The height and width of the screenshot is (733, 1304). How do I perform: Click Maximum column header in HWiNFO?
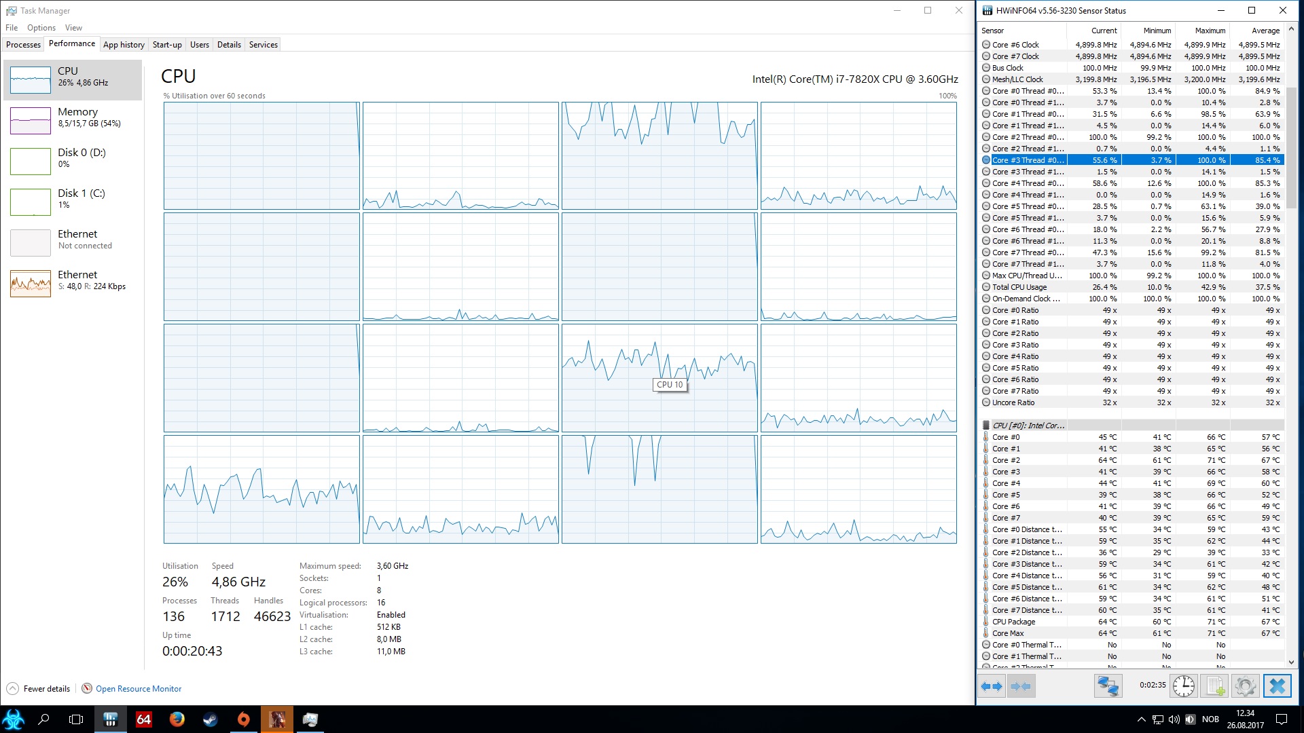[1202, 31]
